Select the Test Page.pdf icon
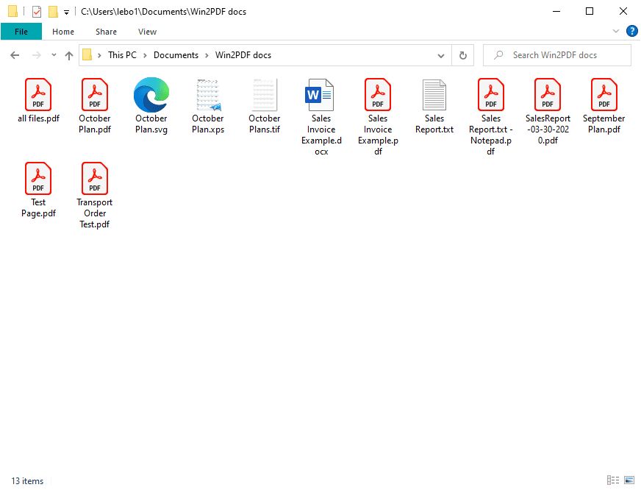Image resolution: width=641 pixels, height=490 pixels. click(x=38, y=178)
